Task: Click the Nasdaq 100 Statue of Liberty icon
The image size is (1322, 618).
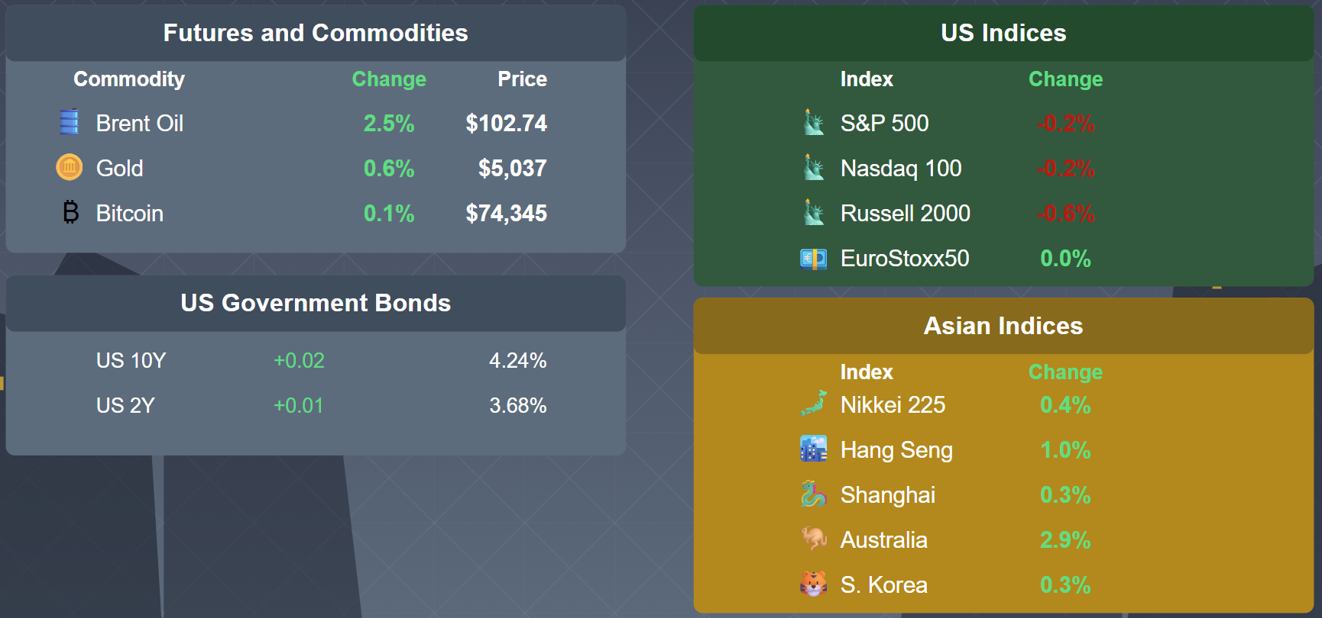Action: (x=814, y=167)
